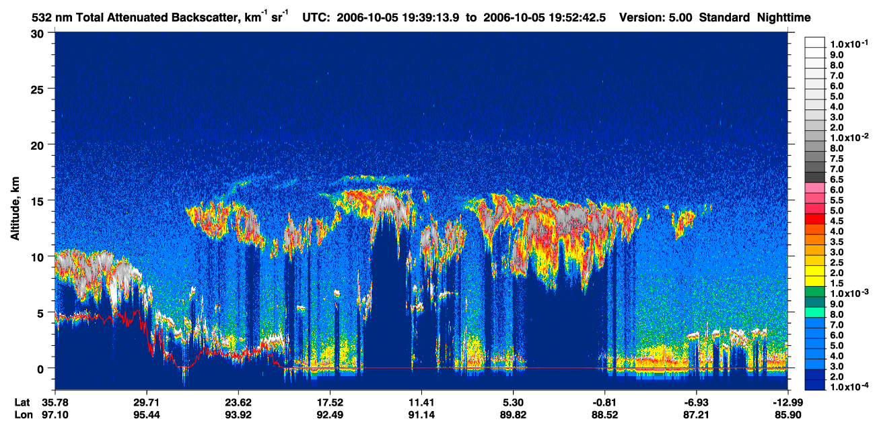Click the latitude value '29.71'
875x448 pixels.
pyautogui.click(x=146, y=402)
